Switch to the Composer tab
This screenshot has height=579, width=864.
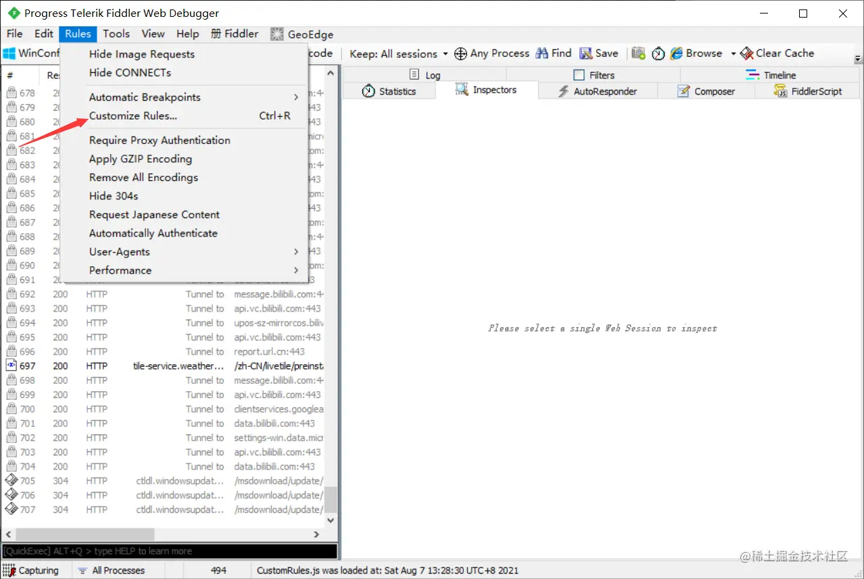[706, 91]
